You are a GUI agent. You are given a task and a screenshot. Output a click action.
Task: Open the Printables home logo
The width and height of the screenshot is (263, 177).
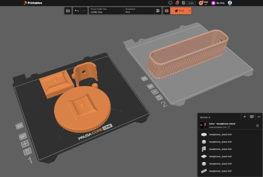tap(33, 3)
